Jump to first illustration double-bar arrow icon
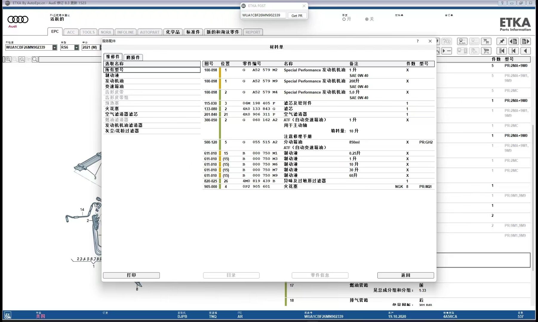Viewport: 538px width, 322px height. pos(502,51)
